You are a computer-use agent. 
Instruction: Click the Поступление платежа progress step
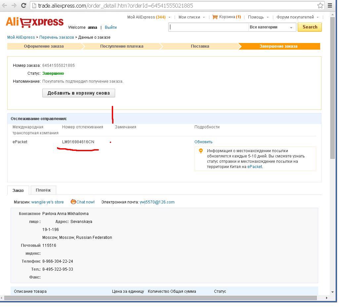click(x=122, y=46)
